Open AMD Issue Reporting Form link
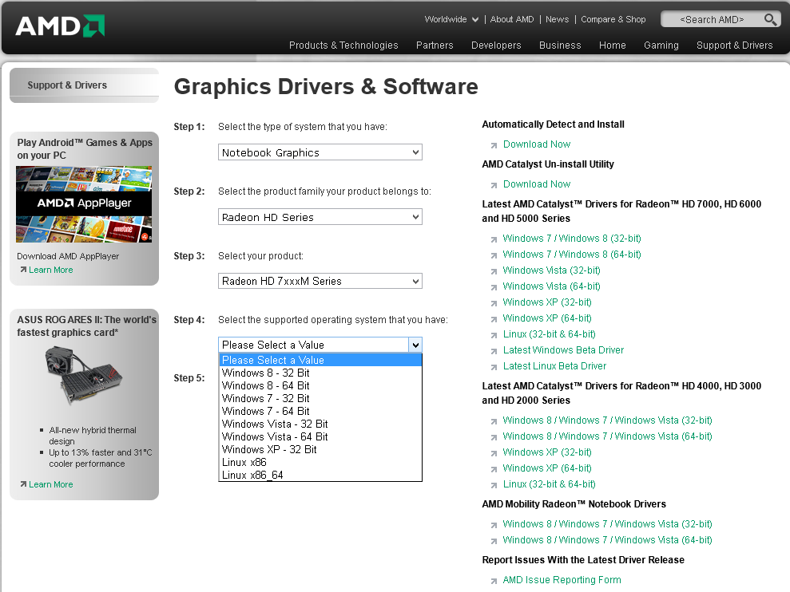 [x=562, y=580]
